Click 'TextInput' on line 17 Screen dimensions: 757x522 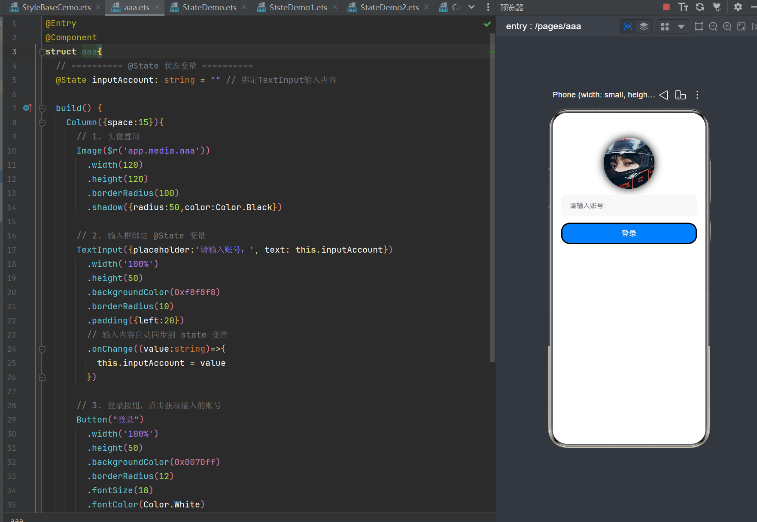(x=100, y=250)
